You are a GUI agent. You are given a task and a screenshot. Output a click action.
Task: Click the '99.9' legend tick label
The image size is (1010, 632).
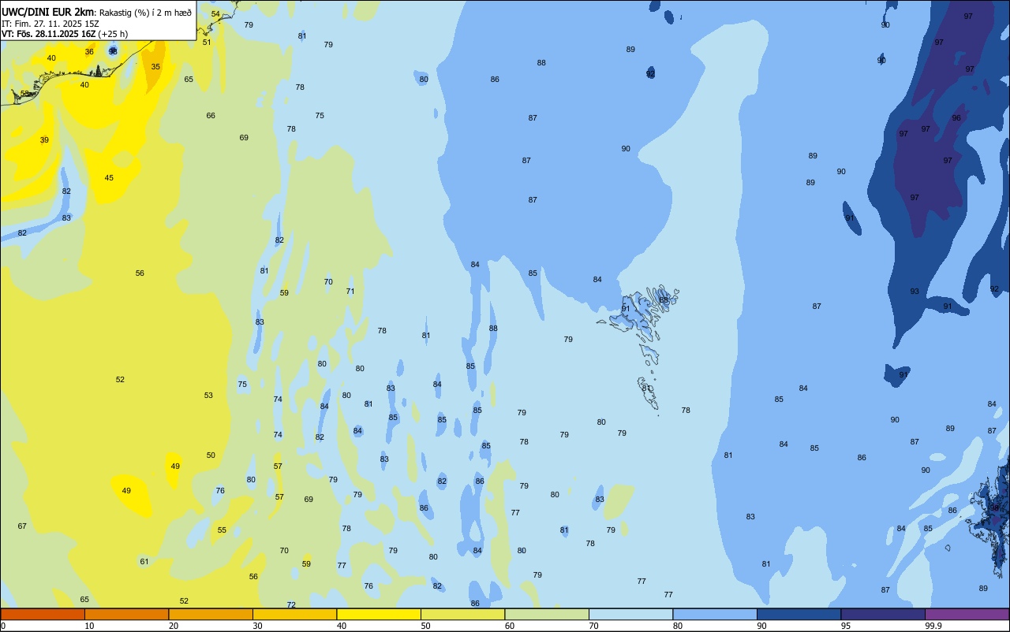(933, 626)
